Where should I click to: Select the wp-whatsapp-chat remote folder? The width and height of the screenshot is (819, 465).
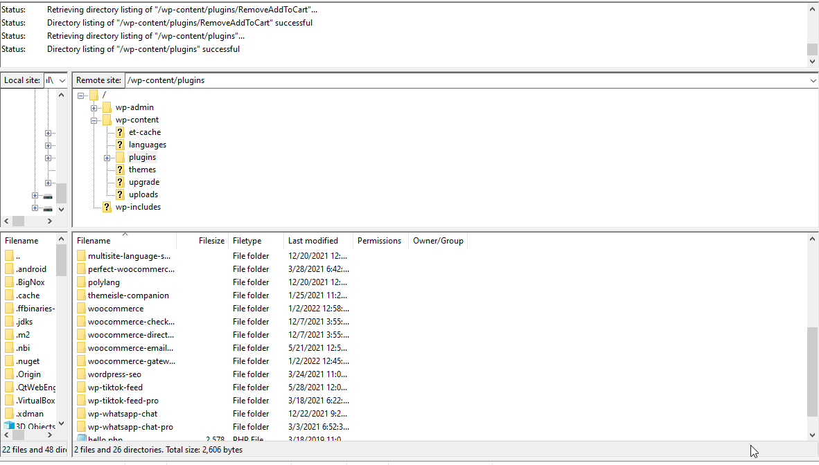(122, 413)
